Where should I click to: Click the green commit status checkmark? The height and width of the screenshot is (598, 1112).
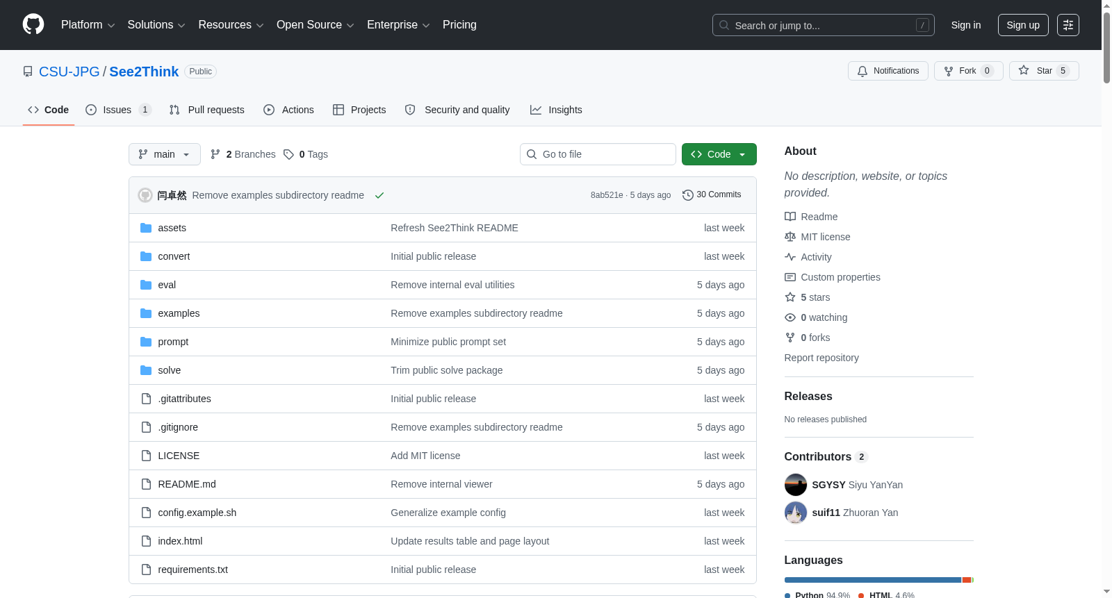coord(379,195)
